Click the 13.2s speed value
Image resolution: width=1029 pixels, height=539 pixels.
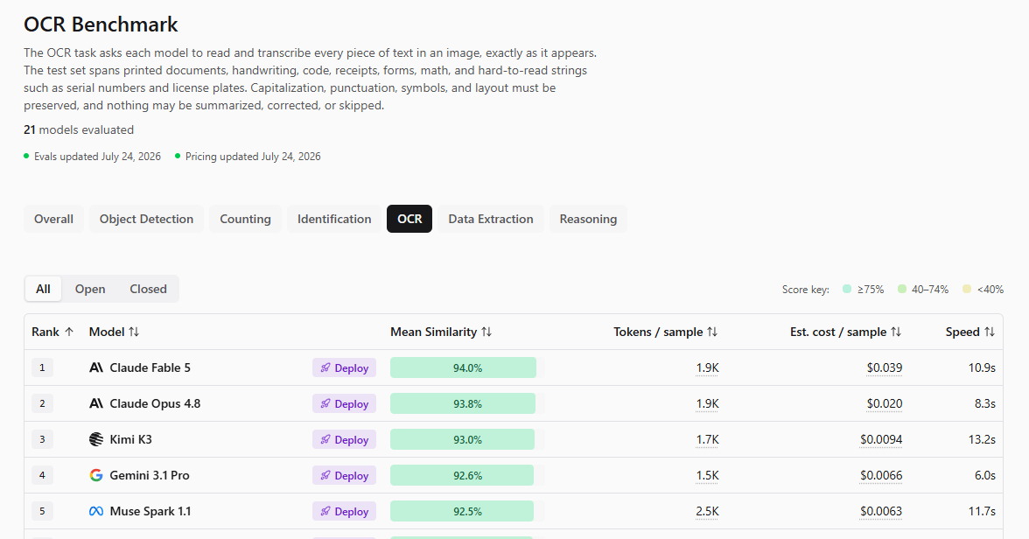pos(982,439)
